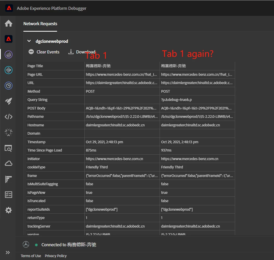Open the code brackets sidebar icon
The width and height of the screenshot is (274, 260).
point(8,117)
